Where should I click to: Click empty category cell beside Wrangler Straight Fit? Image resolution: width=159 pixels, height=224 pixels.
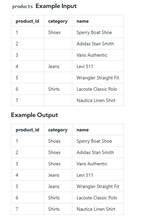click(x=58, y=78)
